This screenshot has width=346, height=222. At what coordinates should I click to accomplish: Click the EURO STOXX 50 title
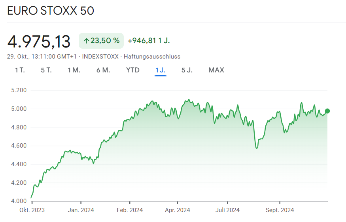(51, 11)
